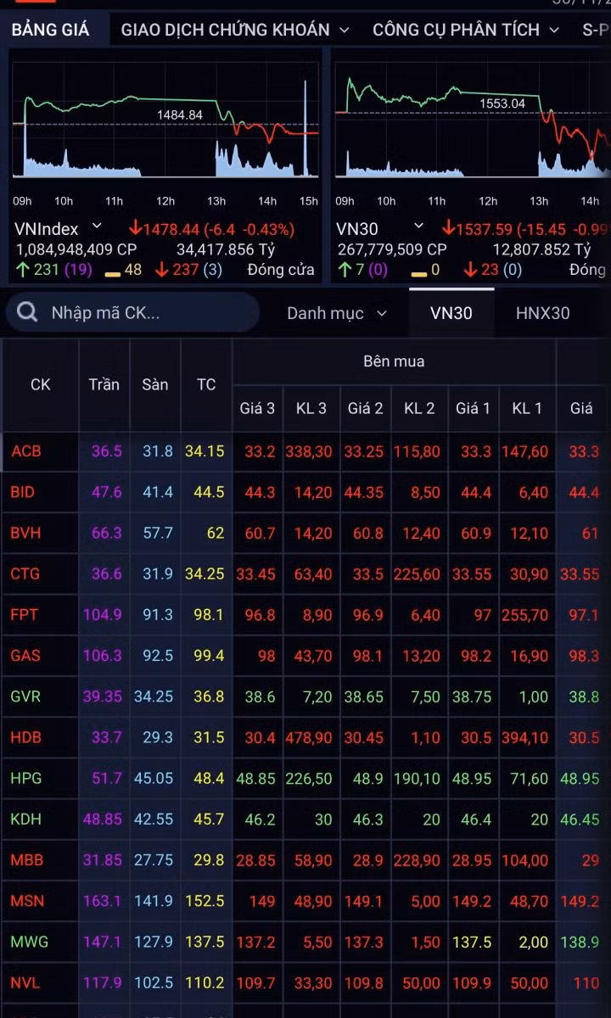Select stock symbol CTG
The height and width of the screenshot is (1018, 611).
point(25,573)
